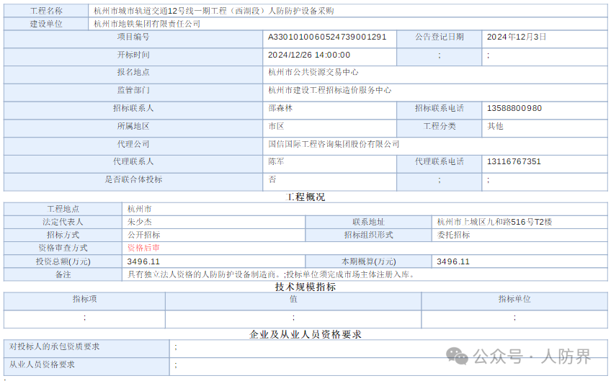Image resolution: width=611 pixels, height=381 pixels.
Task: Select agent contact 陈军
Action: [x=276, y=161]
